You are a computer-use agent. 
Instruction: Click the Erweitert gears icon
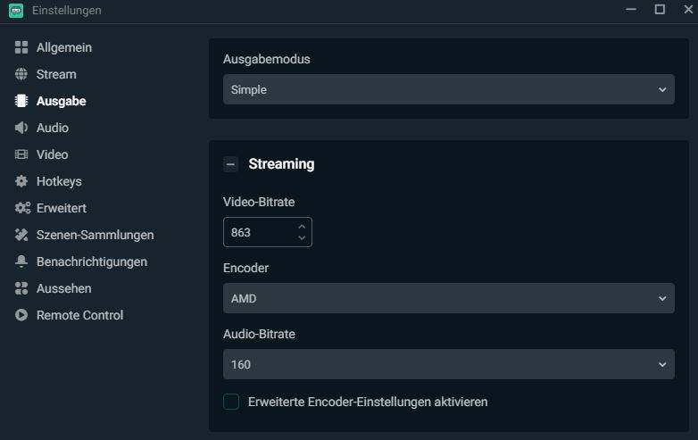(x=22, y=208)
